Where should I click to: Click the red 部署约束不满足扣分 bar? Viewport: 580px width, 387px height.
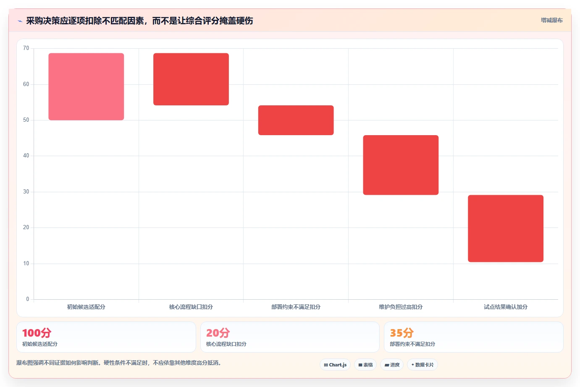pyautogui.click(x=296, y=120)
